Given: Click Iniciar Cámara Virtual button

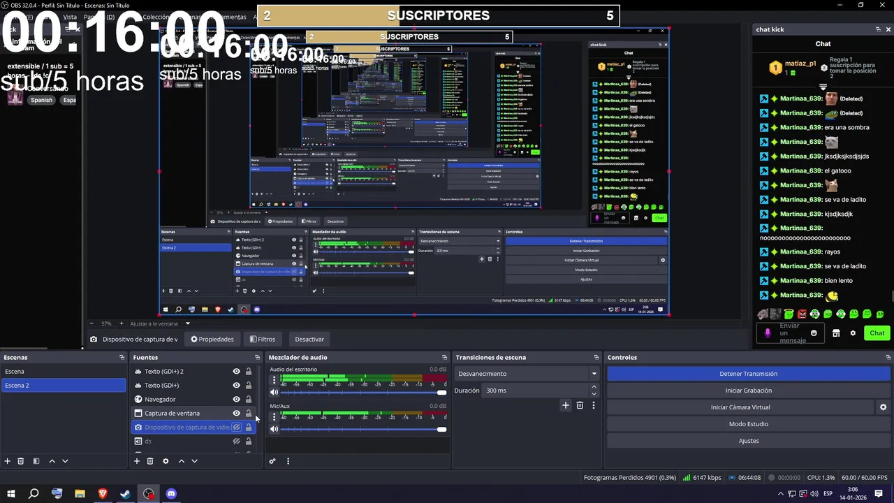Looking at the screenshot, I should tap(740, 407).
